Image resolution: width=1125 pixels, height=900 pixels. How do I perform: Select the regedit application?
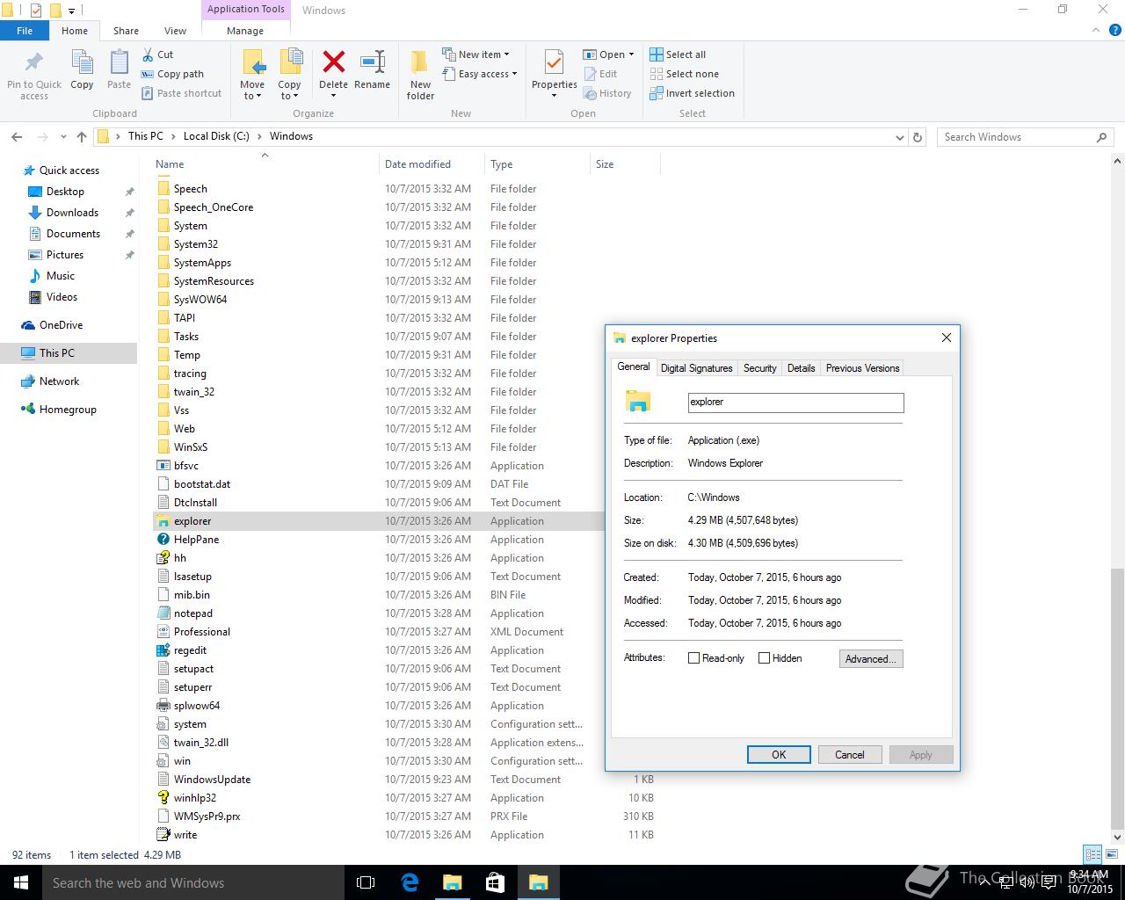pyautogui.click(x=190, y=650)
